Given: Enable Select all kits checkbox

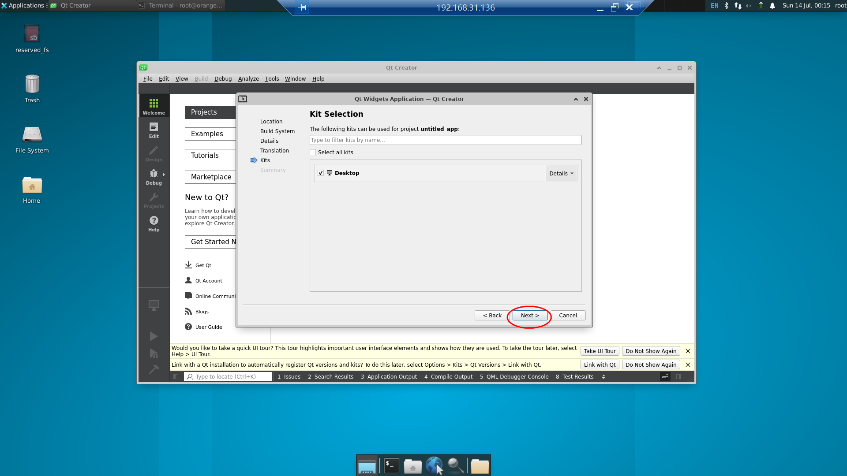Looking at the screenshot, I should [x=313, y=152].
